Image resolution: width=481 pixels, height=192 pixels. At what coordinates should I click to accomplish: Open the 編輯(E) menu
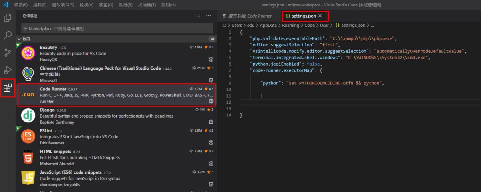click(40, 5)
